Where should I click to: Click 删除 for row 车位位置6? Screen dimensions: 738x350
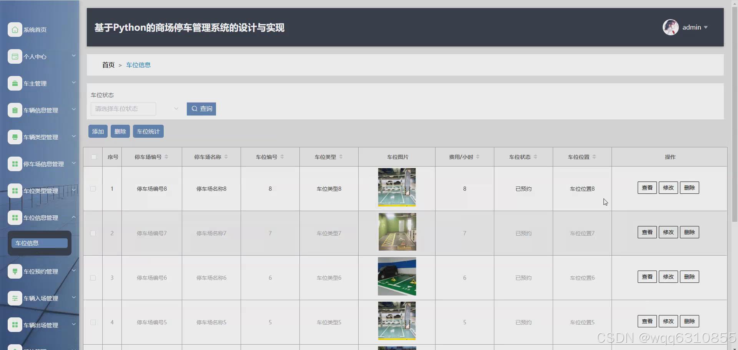tap(690, 277)
